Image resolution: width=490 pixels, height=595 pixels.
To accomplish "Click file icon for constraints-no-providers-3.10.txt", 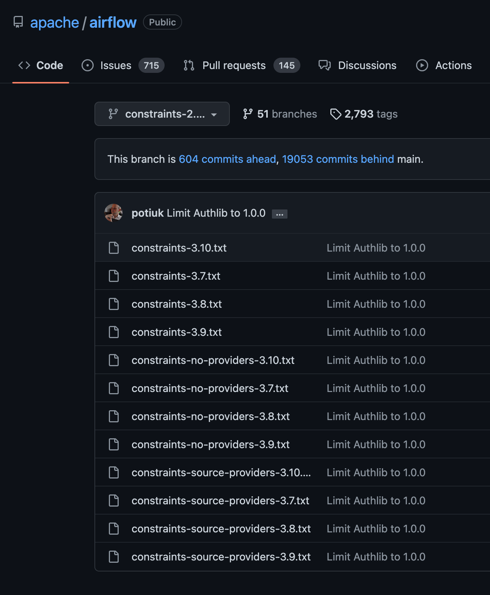I will [114, 360].
